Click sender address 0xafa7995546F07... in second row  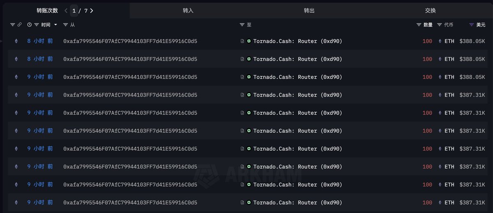click(x=130, y=59)
